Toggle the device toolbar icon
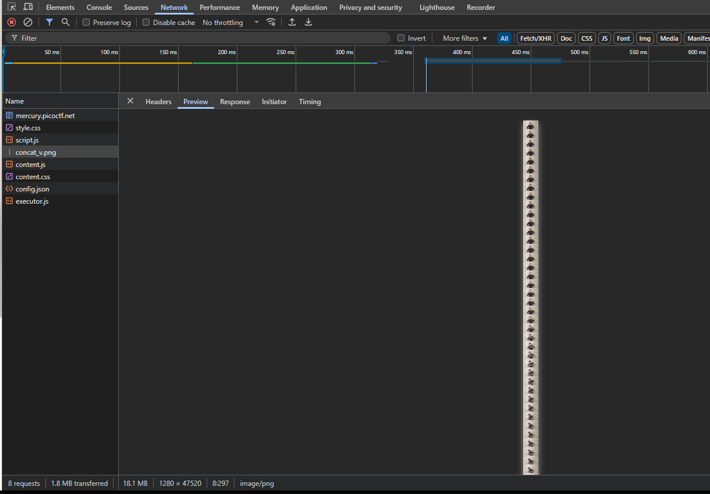The image size is (710, 494). click(x=28, y=7)
